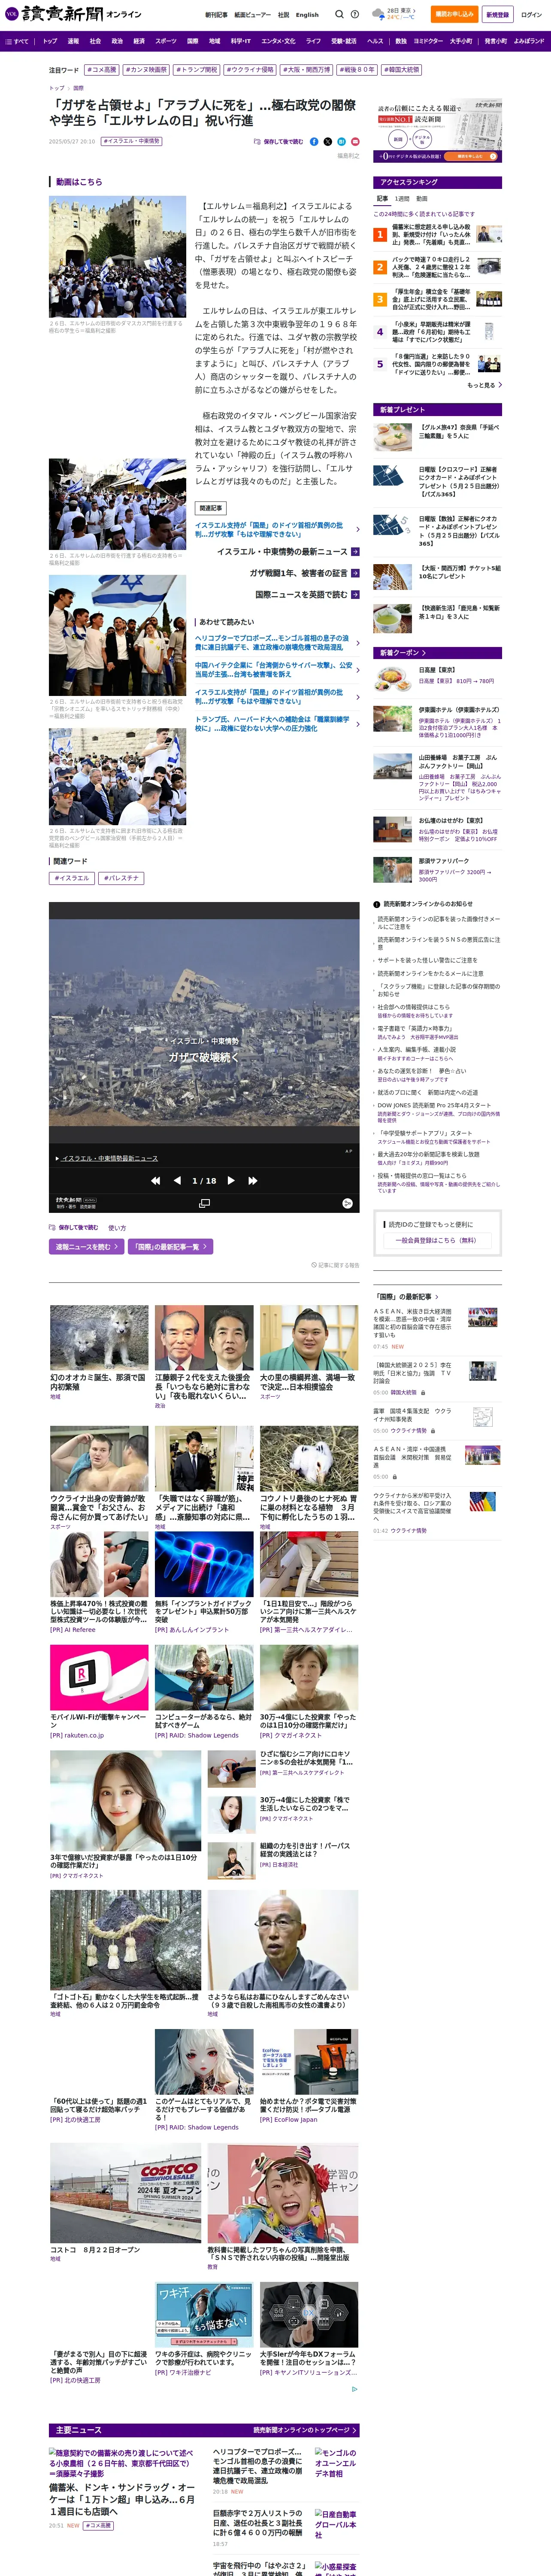Click the #イスラエル related word tag
Screen dimensions: 551x2576
(x=72, y=878)
